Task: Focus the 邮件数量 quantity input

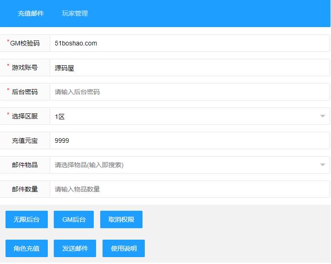Action: [x=189, y=189]
